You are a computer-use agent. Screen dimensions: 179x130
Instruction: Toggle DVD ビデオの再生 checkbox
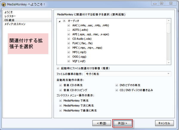coord(117,85)
